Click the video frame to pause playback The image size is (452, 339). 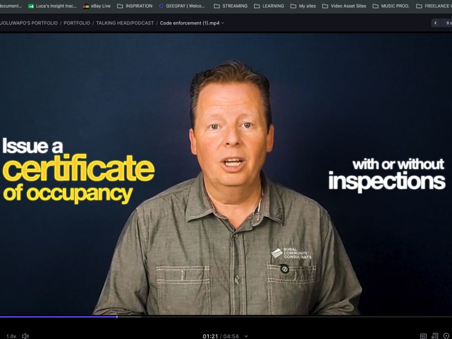[x=226, y=174]
